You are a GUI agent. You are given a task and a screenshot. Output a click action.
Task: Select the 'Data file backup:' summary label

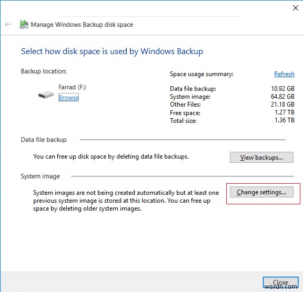(193, 89)
